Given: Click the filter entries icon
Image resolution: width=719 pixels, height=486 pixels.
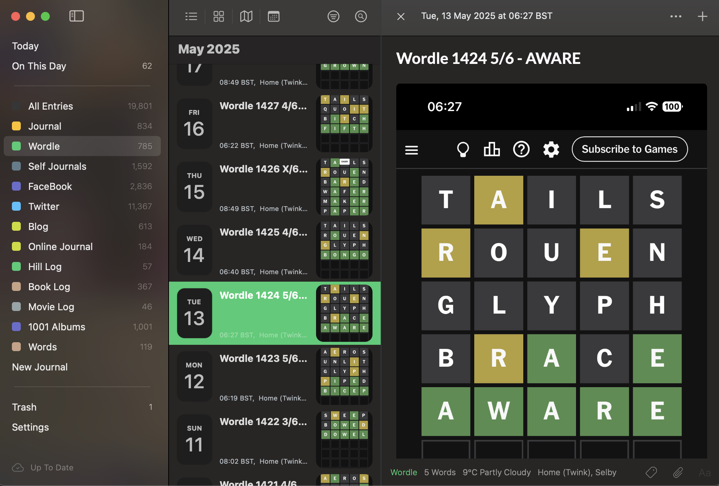Looking at the screenshot, I should (334, 16).
